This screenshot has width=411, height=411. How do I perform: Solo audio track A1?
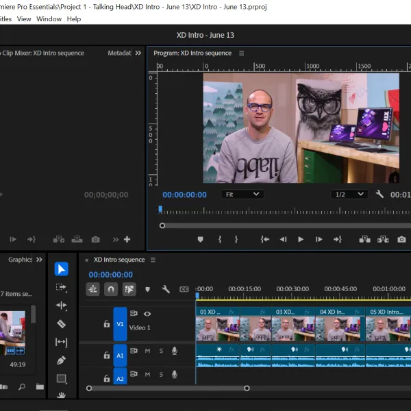point(161,351)
